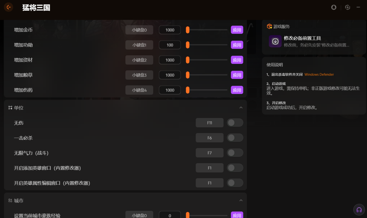The image size is (367, 218).
Task: Toggle 无限气力（战斗） on
Action: tap(235, 153)
